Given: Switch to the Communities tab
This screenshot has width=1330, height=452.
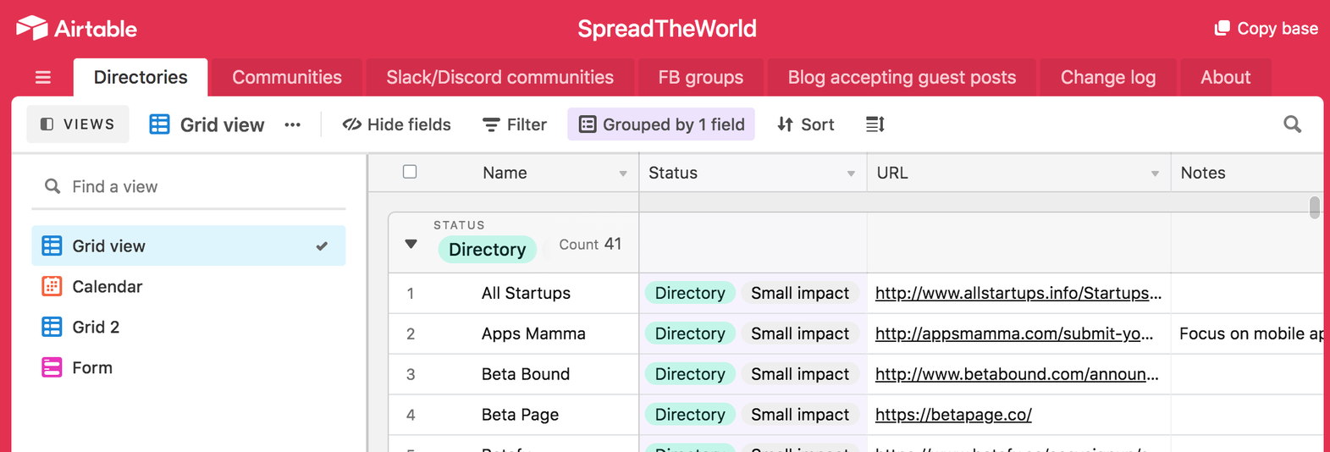Looking at the screenshot, I should tap(286, 77).
